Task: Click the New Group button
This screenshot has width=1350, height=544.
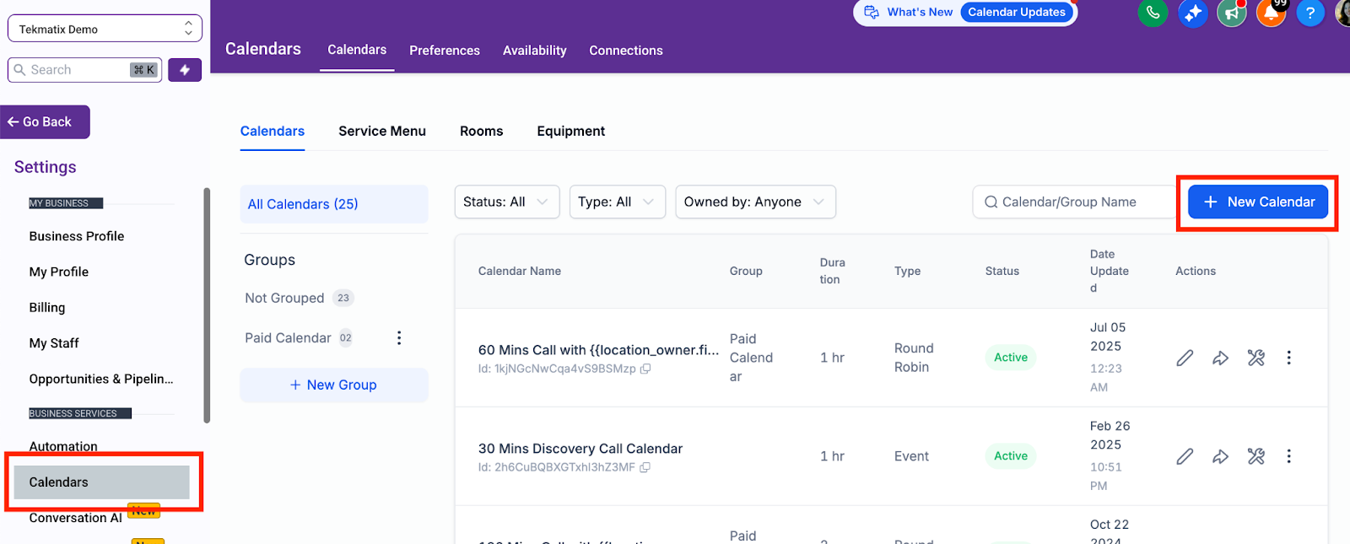Action: [334, 385]
